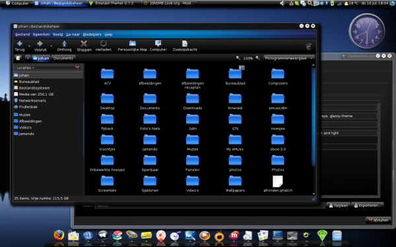
Task: Select Video's bookmark in sidebar
Action: tap(48, 128)
